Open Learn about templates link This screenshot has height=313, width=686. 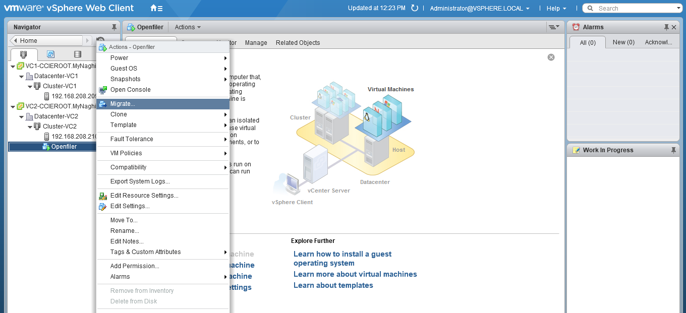pos(333,285)
